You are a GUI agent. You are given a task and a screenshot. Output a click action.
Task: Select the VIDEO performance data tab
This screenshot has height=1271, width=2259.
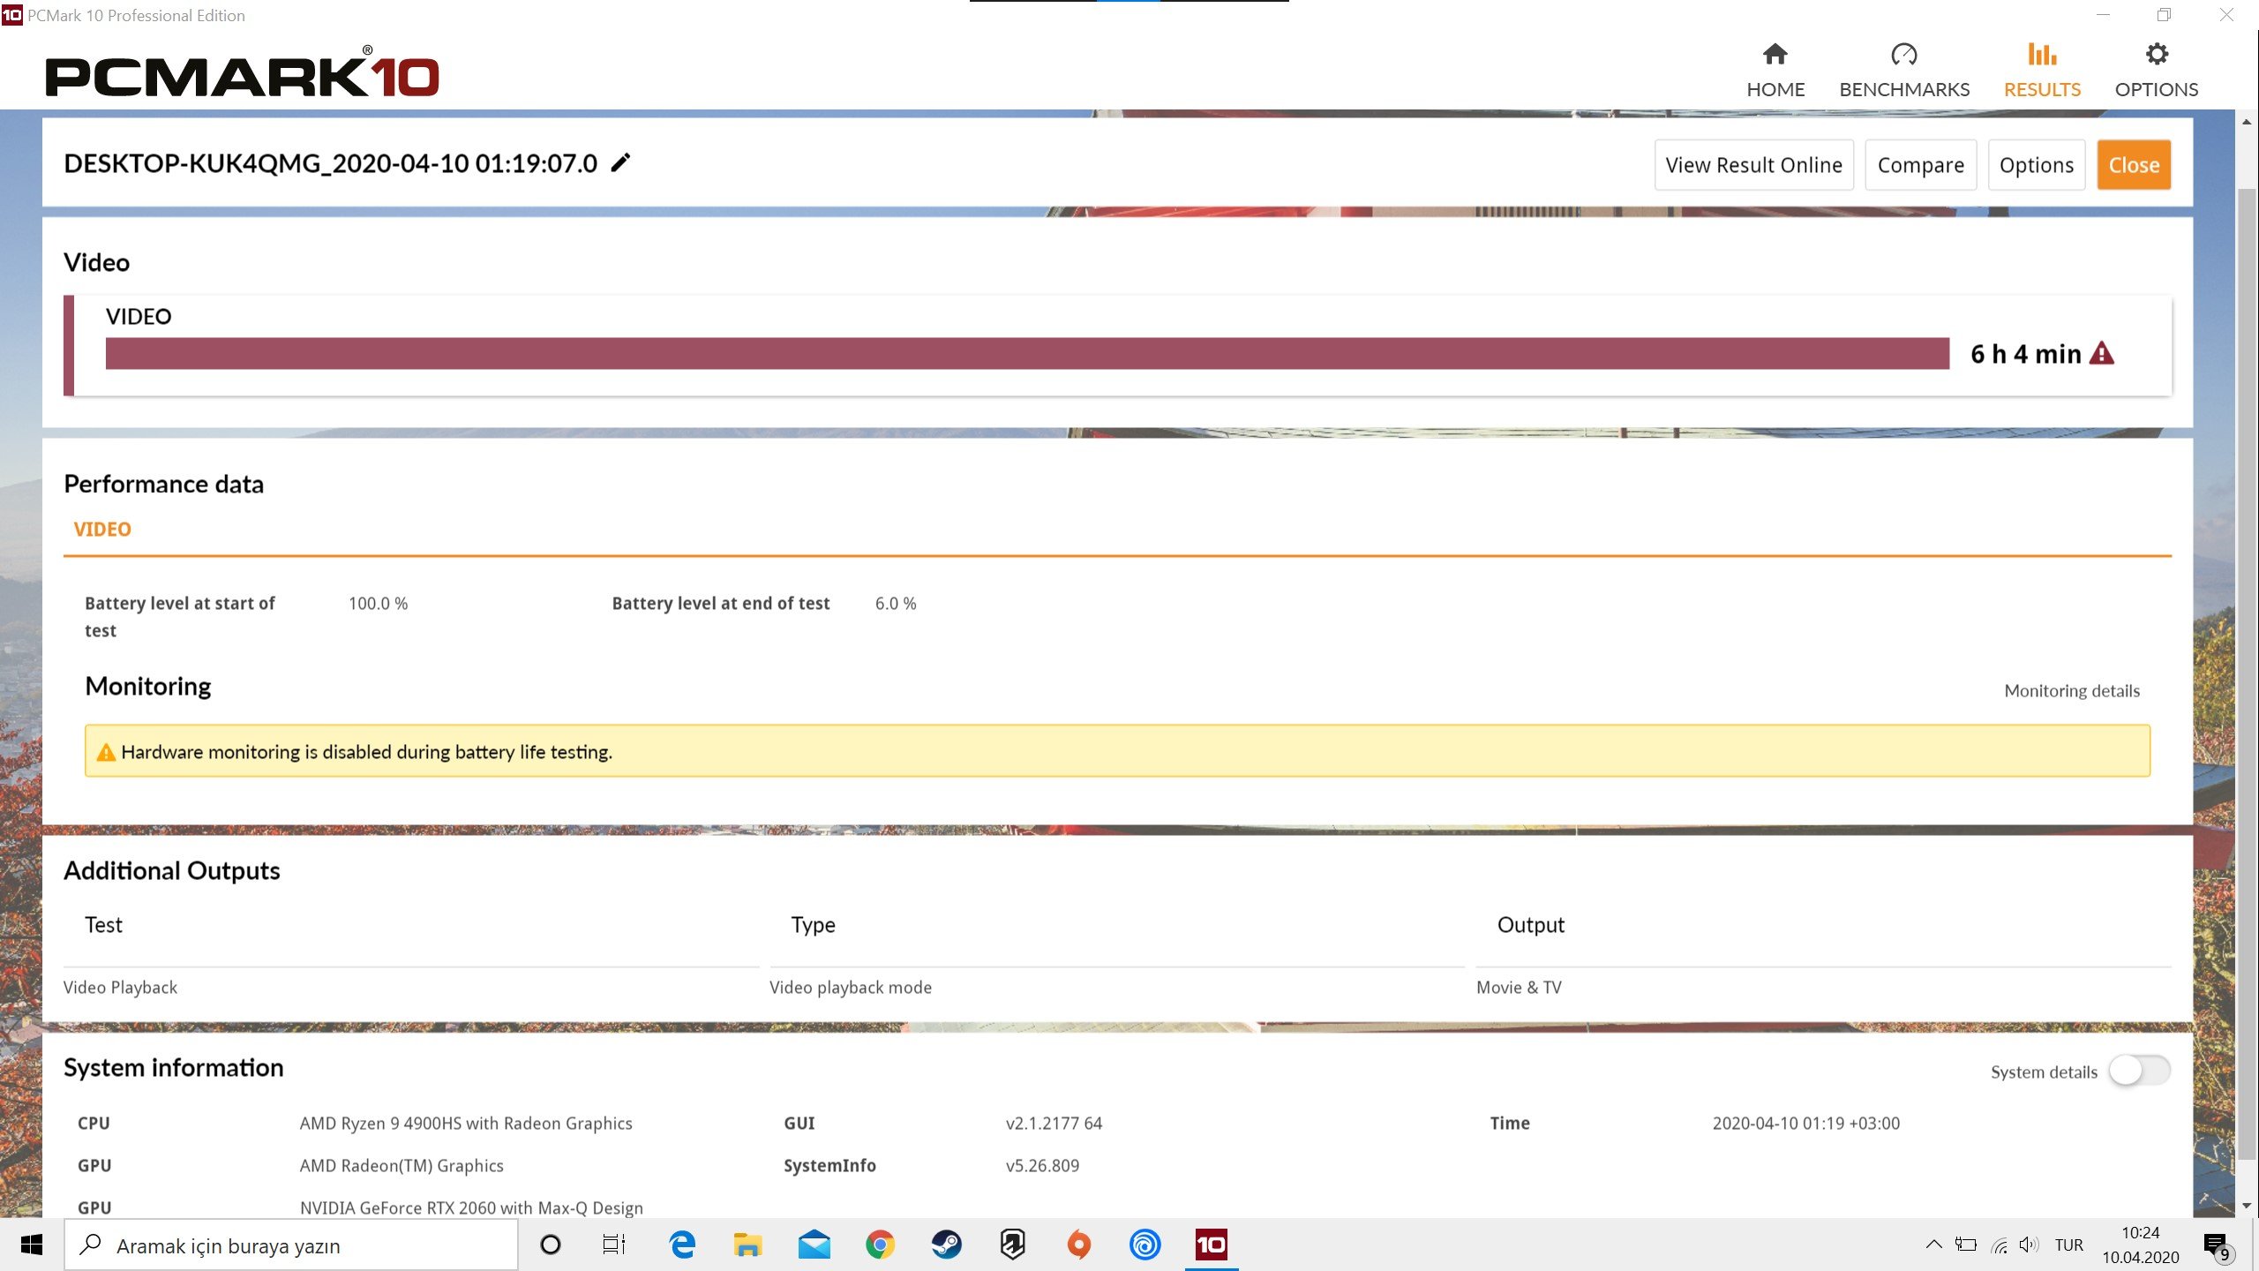[102, 530]
